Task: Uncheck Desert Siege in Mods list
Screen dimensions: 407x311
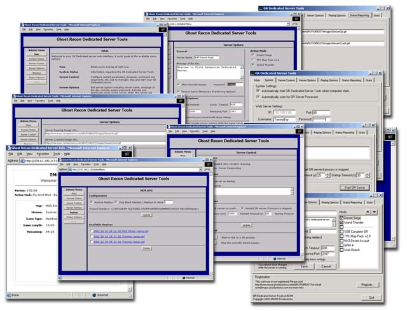Action: tap(342, 218)
